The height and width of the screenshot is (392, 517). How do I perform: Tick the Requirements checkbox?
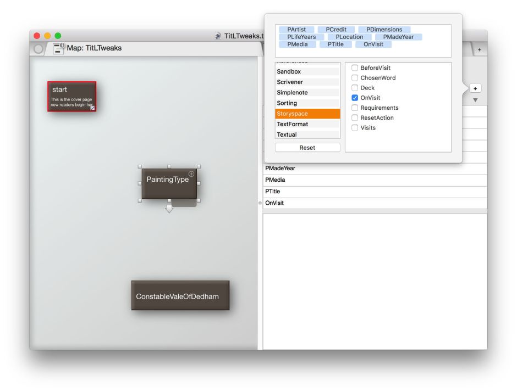(355, 108)
